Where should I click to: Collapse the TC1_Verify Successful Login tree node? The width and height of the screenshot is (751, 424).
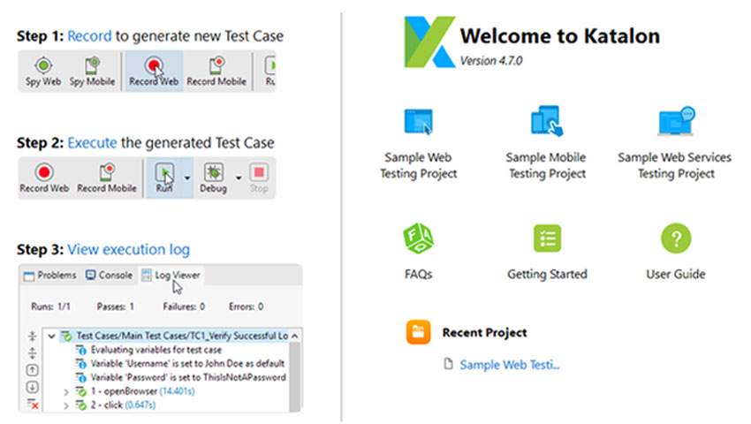pyautogui.click(x=51, y=336)
